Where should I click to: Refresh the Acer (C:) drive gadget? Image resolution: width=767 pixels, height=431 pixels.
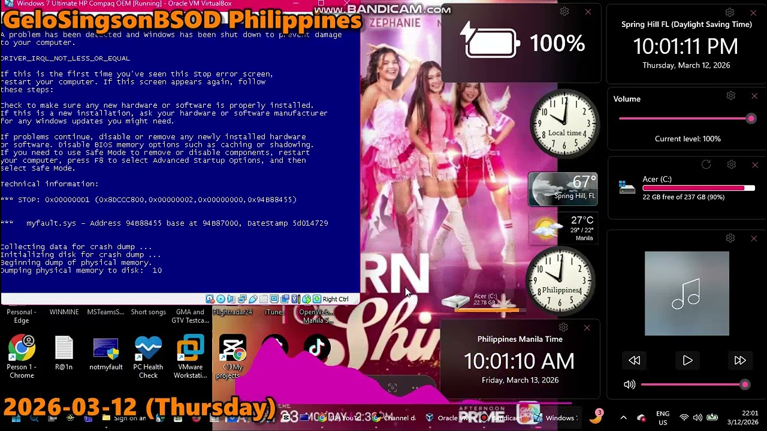706,165
